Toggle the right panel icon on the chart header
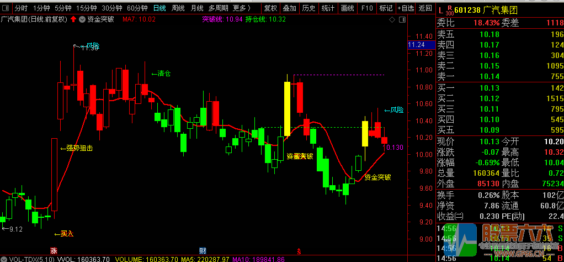 point(402,19)
